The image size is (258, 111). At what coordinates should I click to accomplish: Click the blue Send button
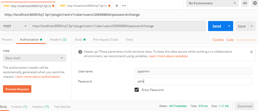(216, 26)
